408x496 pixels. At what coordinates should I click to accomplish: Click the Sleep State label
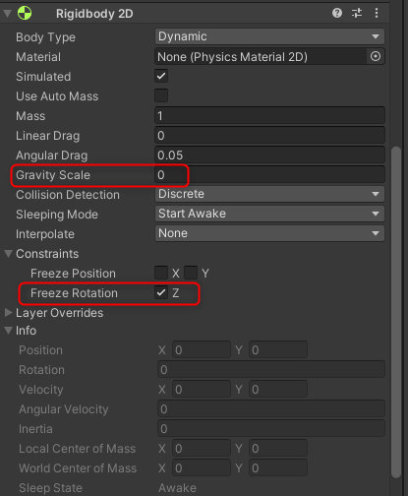[50, 488]
